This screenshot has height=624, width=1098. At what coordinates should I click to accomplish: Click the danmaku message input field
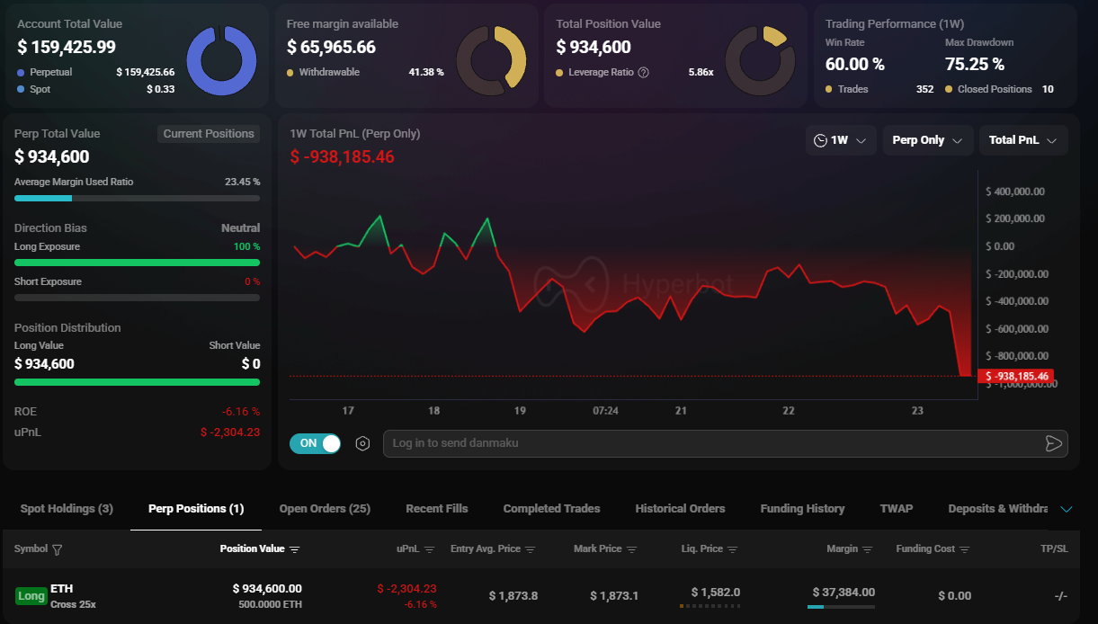pyautogui.click(x=710, y=443)
